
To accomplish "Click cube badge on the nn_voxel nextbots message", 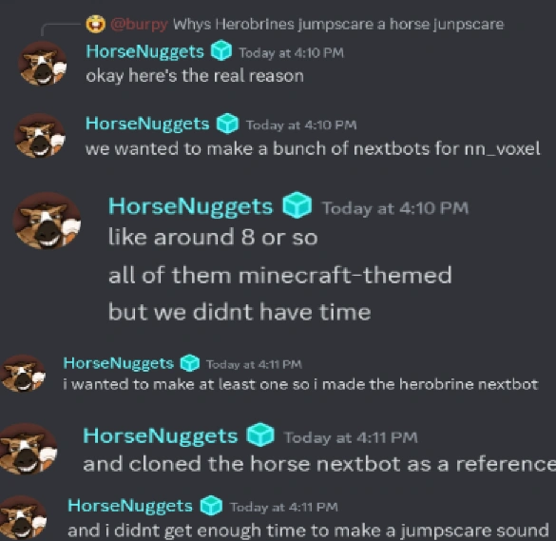I will tap(227, 123).
